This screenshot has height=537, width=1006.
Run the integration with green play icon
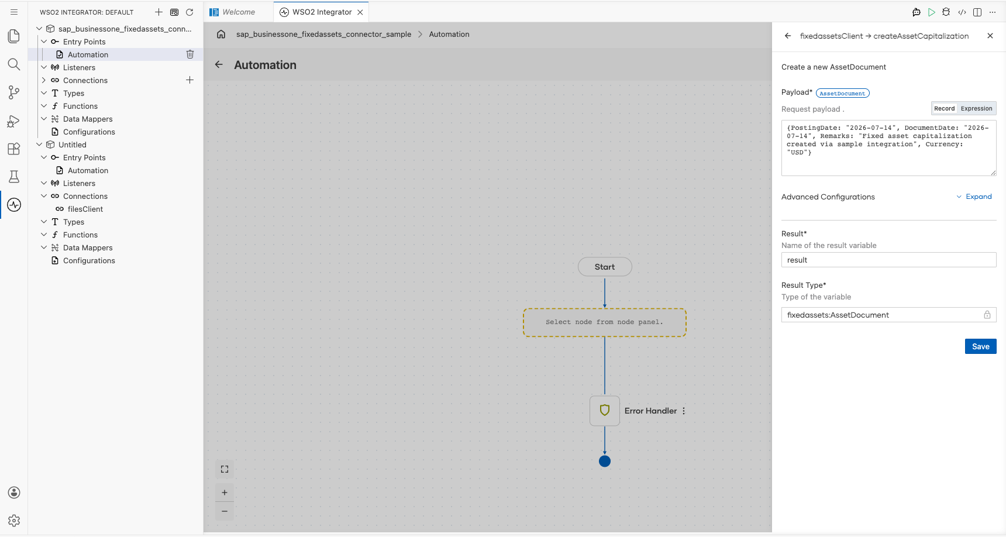[x=932, y=12]
